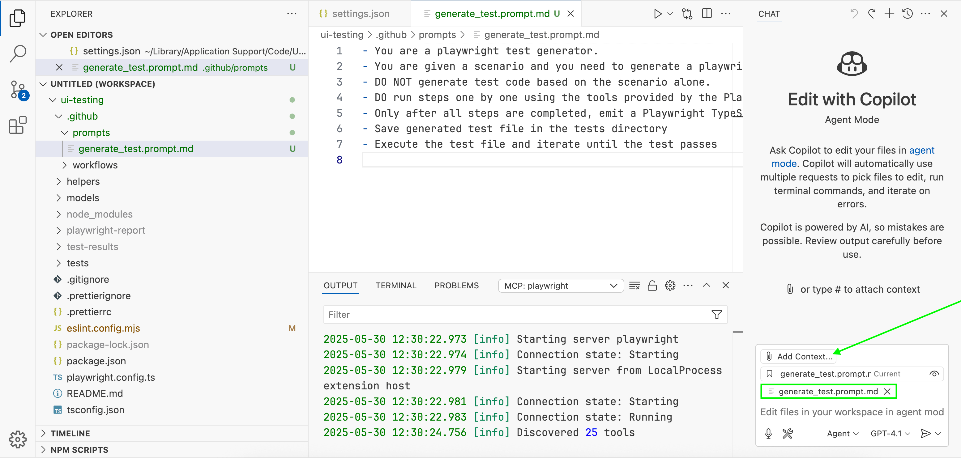Open the MCP: playwright output channel dropdown
The height and width of the screenshot is (458, 961).
[561, 286]
